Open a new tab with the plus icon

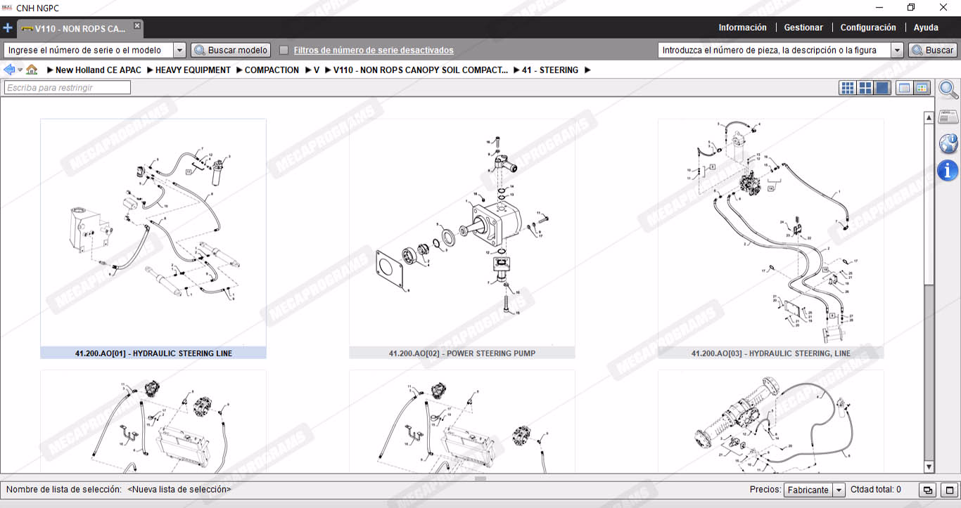tap(8, 28)
